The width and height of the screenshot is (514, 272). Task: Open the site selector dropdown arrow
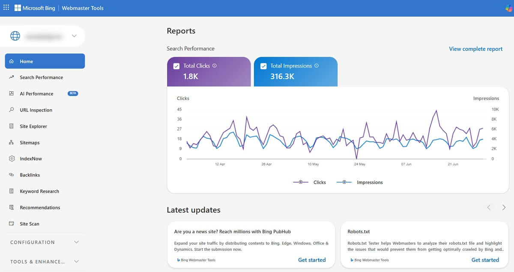pyautogui.click(x=75, y=36)
